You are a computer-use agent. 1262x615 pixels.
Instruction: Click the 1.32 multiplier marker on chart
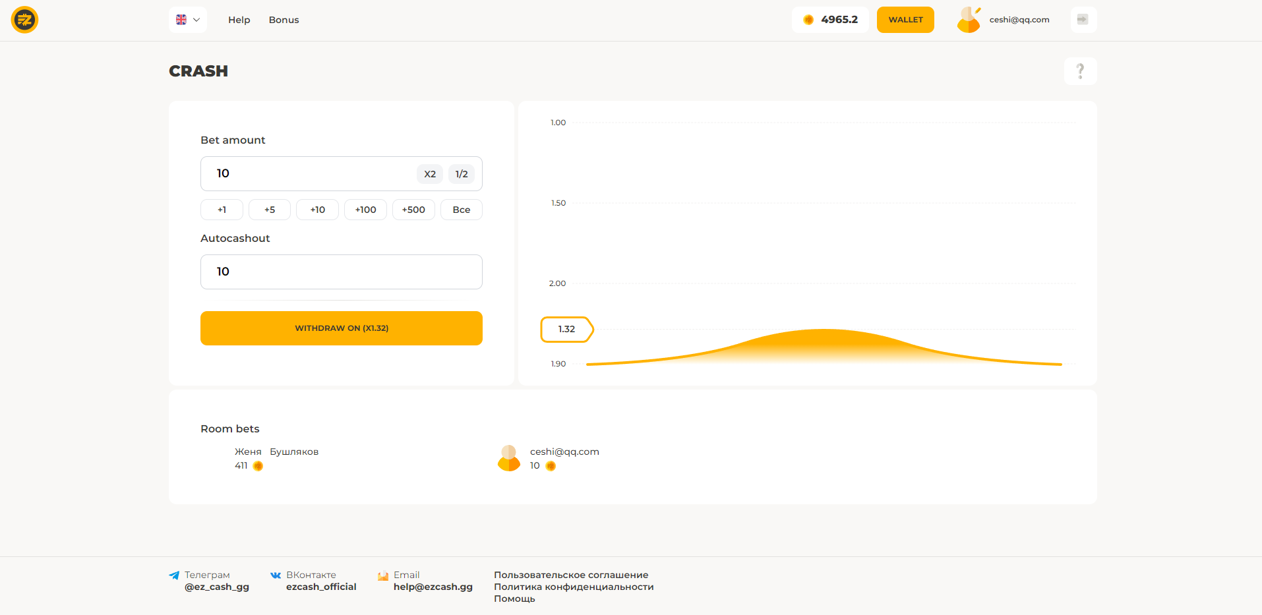coord(566,329)
